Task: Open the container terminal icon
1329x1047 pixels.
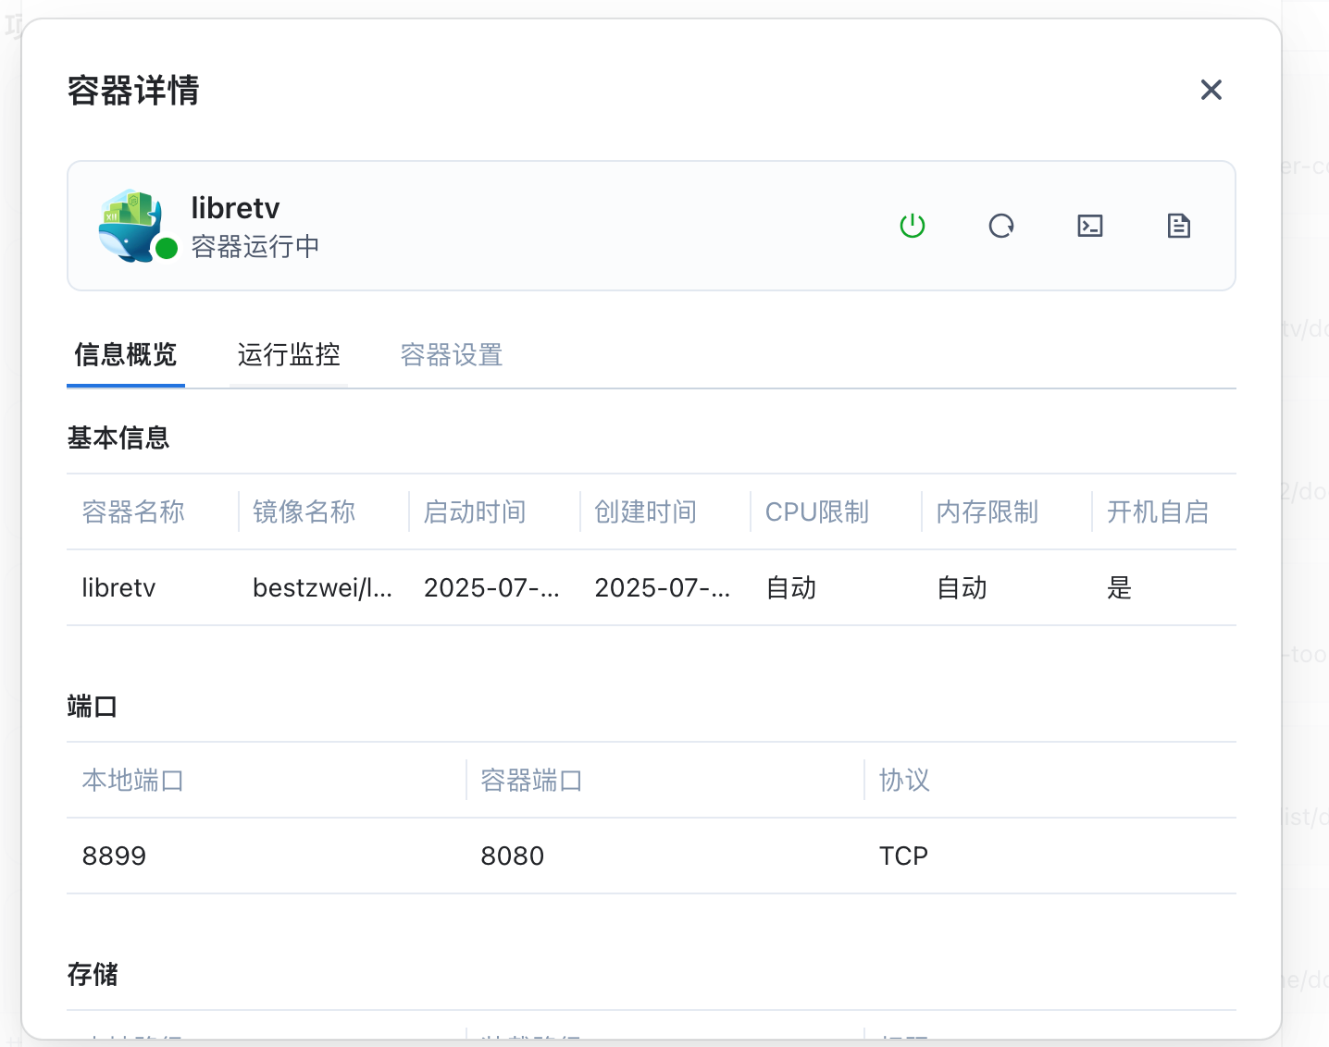Action: point(1089,226)
